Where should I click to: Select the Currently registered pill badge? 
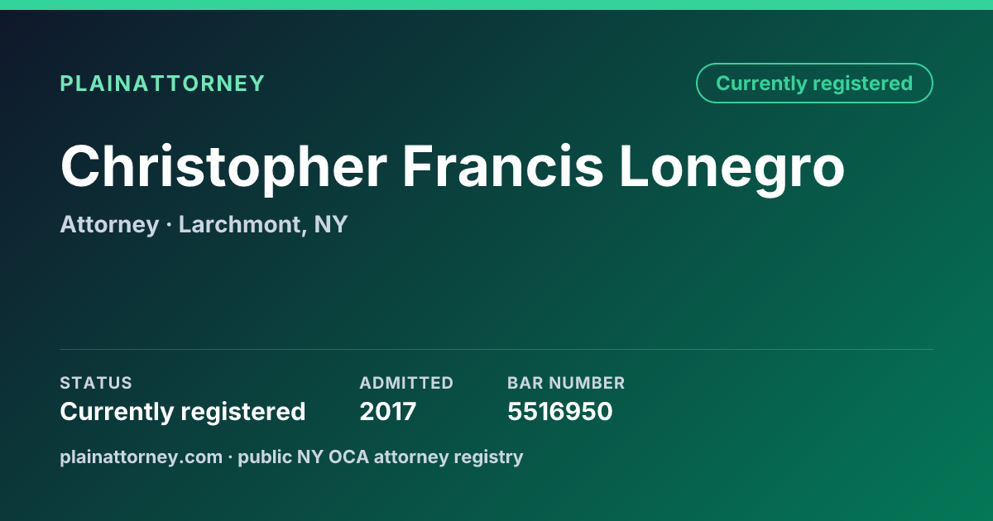[814, 84]
